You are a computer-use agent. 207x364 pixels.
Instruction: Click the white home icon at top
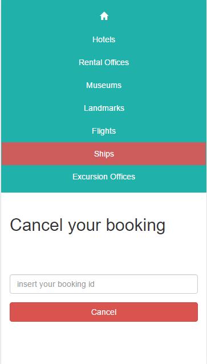click(104, 16)
